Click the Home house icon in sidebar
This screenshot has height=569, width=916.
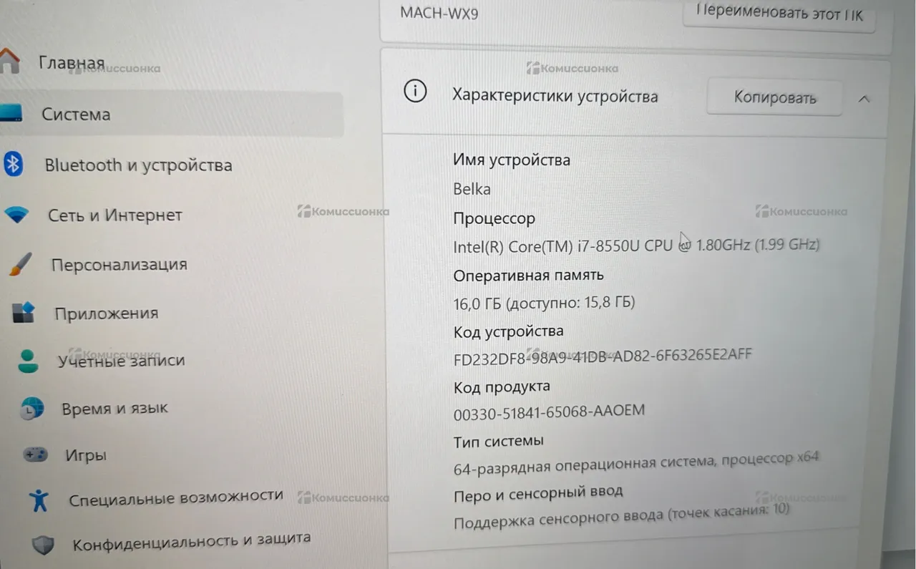pyautogui.click(x=8, y=62)
